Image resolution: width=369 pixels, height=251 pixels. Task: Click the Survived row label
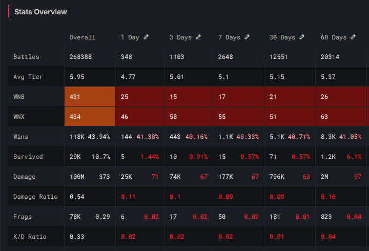point(28,157)
